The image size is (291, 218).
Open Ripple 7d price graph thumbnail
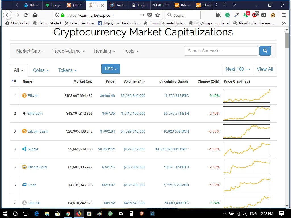[x=246, y=149]
